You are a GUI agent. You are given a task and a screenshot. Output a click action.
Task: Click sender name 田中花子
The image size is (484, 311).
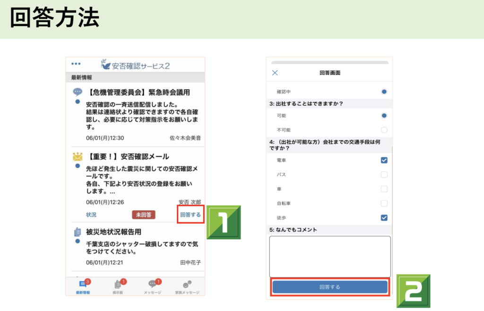coord(190,263)
